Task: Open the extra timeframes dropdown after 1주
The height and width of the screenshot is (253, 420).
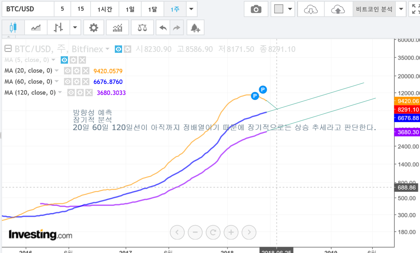Action: [x=191, y=9]
